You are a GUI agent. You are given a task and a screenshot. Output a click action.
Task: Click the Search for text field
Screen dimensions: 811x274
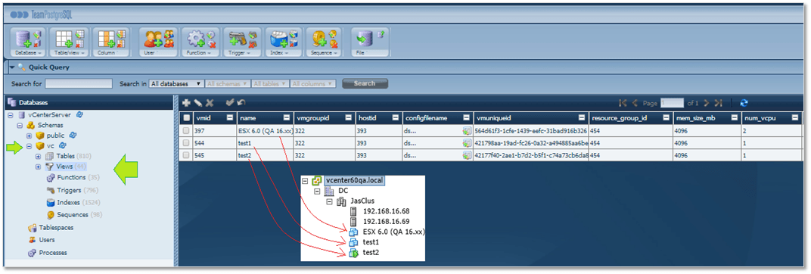click(x=79, y=83)
